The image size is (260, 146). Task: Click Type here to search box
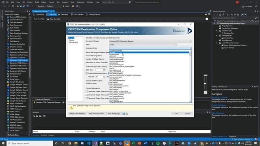tap(30, 143)
